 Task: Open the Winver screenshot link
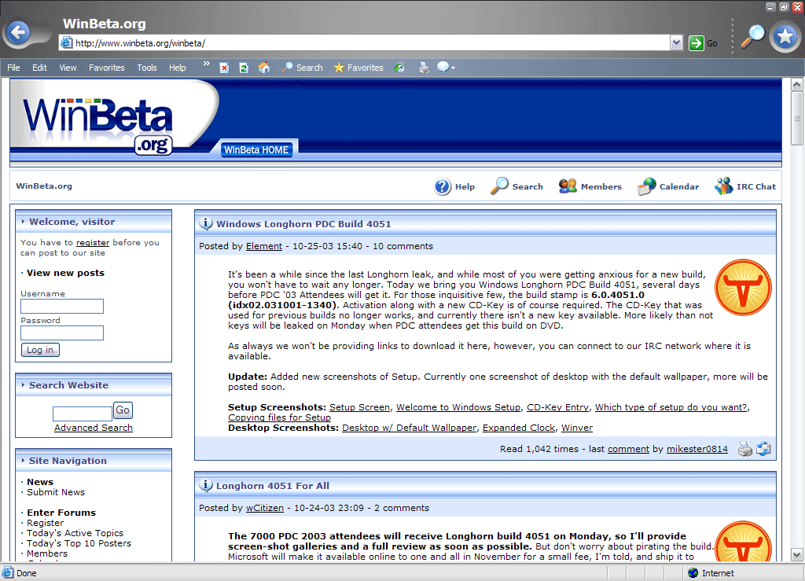[577, 428]
